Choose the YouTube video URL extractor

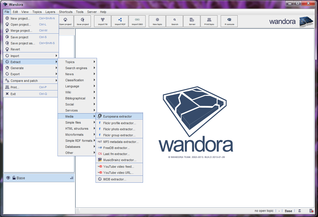point(118,173)
